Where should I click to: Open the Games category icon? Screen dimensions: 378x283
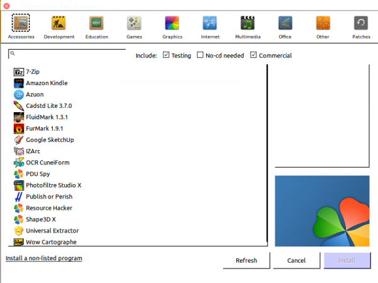[134, 23]
